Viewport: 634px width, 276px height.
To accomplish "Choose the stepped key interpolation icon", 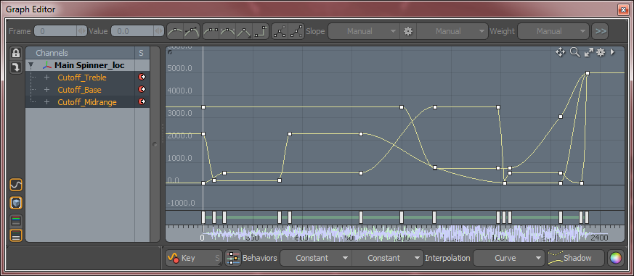I will tap(261, 31).
